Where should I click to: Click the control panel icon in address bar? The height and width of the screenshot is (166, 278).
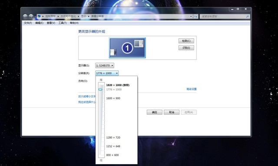pyautogui.click(x=39, y=17)
